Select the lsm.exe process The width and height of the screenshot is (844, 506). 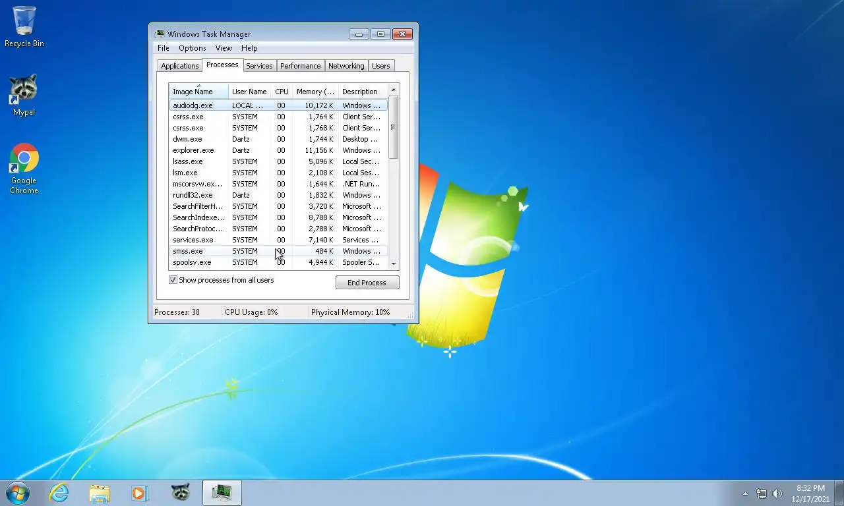coord(278,173)
